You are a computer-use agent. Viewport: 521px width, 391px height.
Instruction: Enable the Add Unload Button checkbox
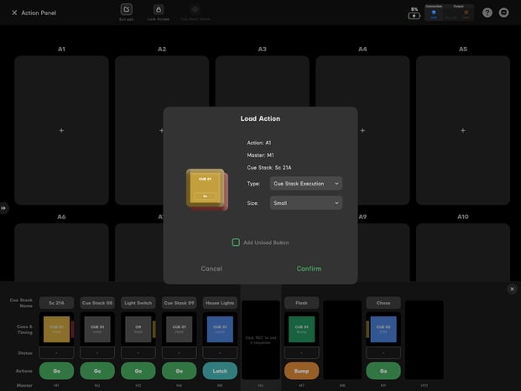coord(236,242)
